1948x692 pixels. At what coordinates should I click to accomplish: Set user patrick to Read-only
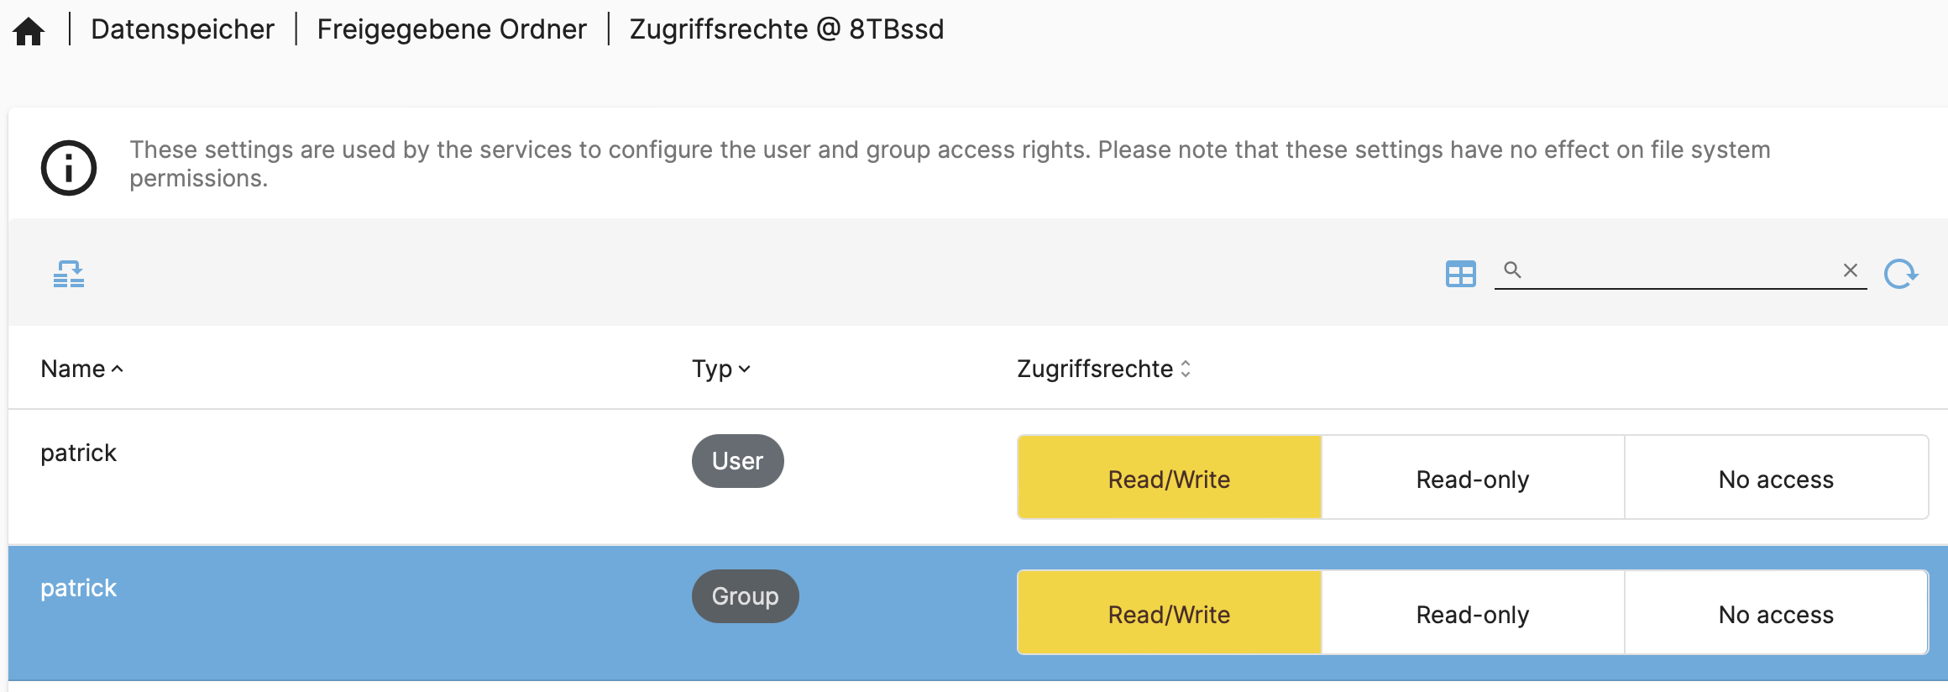pos(1472,479)
